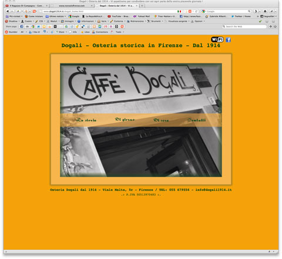This screenshot has height=259, width=282.
Task: Open the La storia menu link
Action: (86, 120)
